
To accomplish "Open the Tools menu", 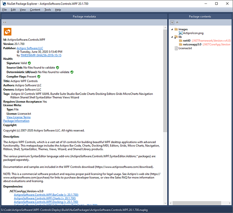I will (x=47, y=10).
